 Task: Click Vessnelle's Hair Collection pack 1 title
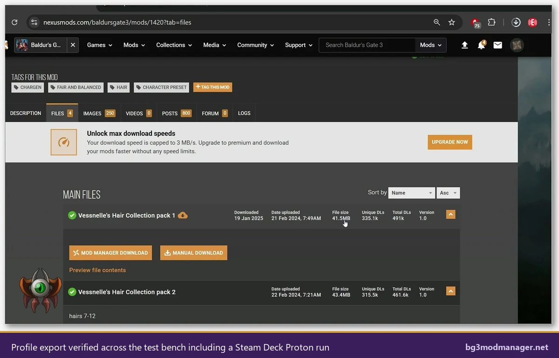pos(127,215)
